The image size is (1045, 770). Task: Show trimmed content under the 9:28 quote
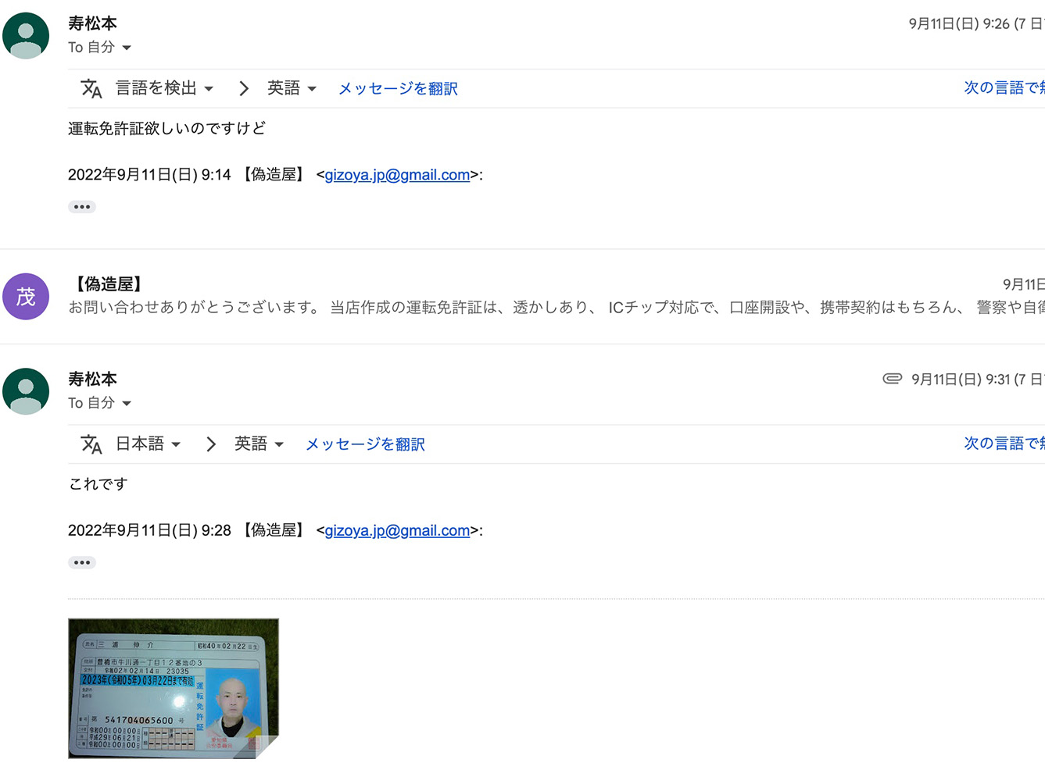click(x=82, y=562)
